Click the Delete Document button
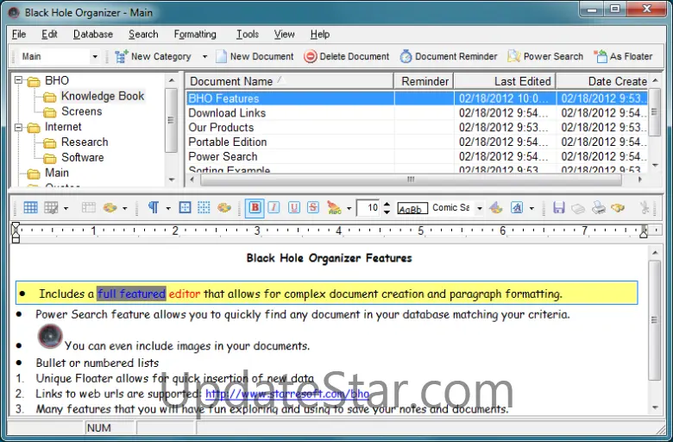 346,57
